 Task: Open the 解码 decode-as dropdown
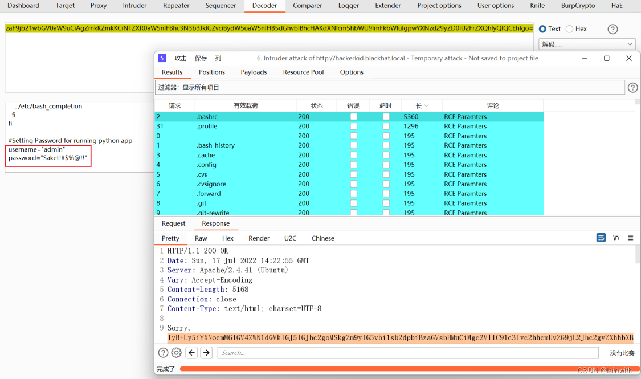coord(587,44)
